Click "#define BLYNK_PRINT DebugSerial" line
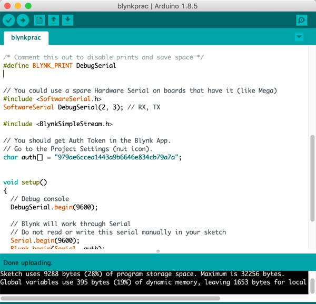 pos(60,66)
